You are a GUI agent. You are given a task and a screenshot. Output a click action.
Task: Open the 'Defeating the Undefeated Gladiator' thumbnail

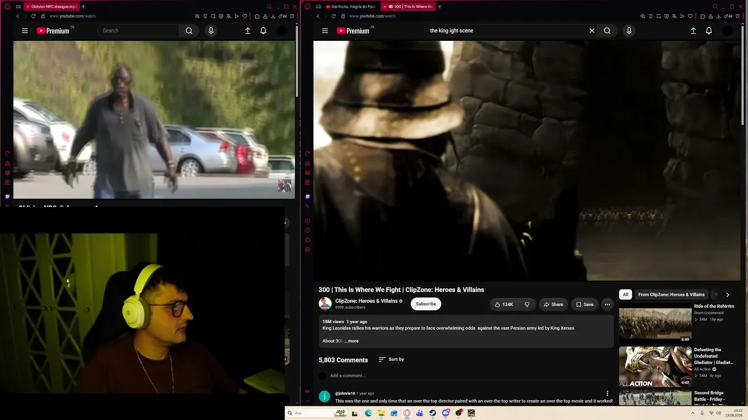[655, 367]
